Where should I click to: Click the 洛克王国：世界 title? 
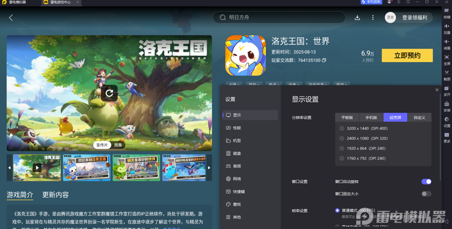(300, 41)
